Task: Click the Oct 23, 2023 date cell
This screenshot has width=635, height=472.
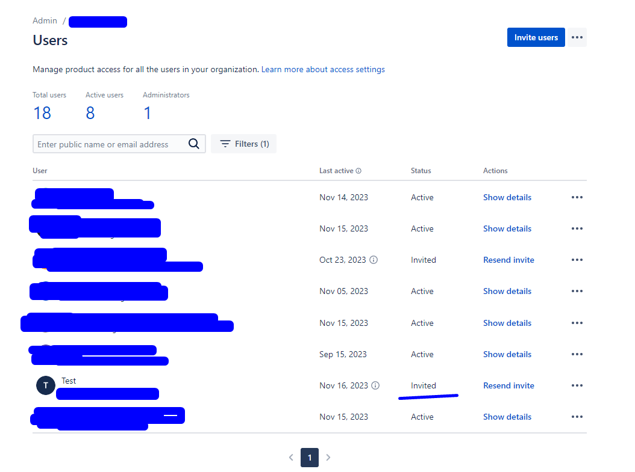Action: 343,260
